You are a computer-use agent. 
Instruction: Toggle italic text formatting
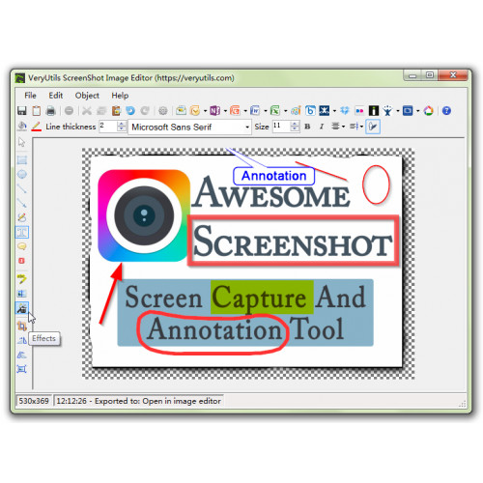pyautogui.click(x=322, y=127)
